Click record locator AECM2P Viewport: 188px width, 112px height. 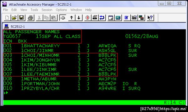point(107,84)
